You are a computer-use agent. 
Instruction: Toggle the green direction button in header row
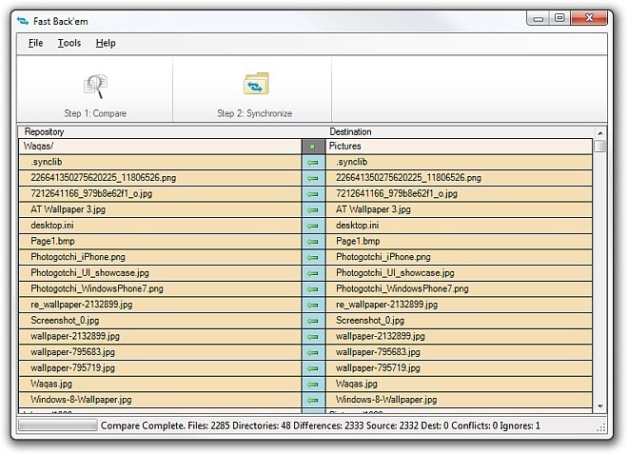point(313,147)
